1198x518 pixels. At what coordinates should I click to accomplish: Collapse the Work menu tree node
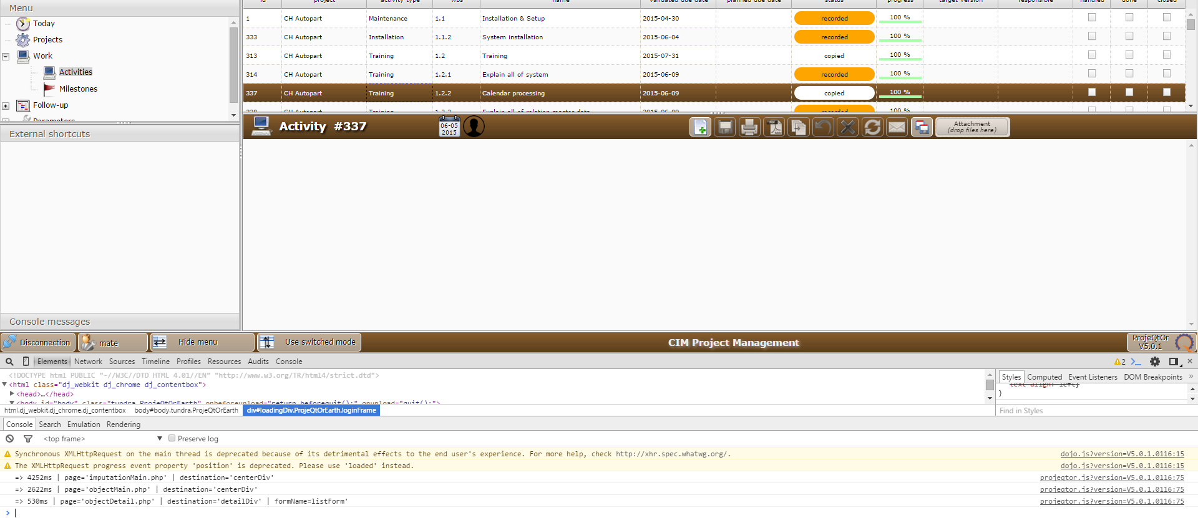coord(6,57)
